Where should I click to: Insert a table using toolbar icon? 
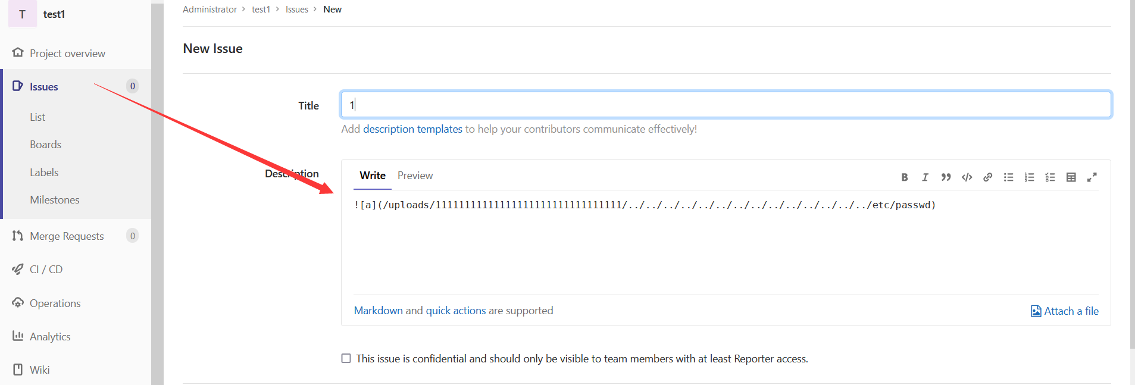click(1071, 177)
